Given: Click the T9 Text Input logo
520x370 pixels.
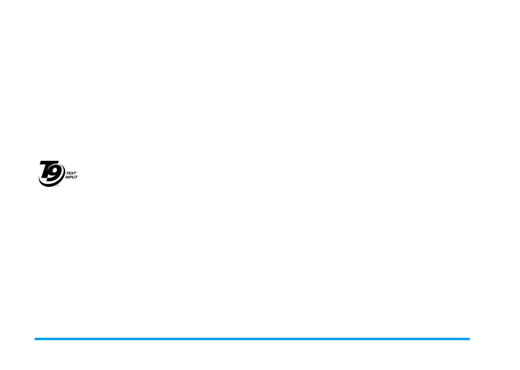Looking at the screenshot, I should (58, 174).
